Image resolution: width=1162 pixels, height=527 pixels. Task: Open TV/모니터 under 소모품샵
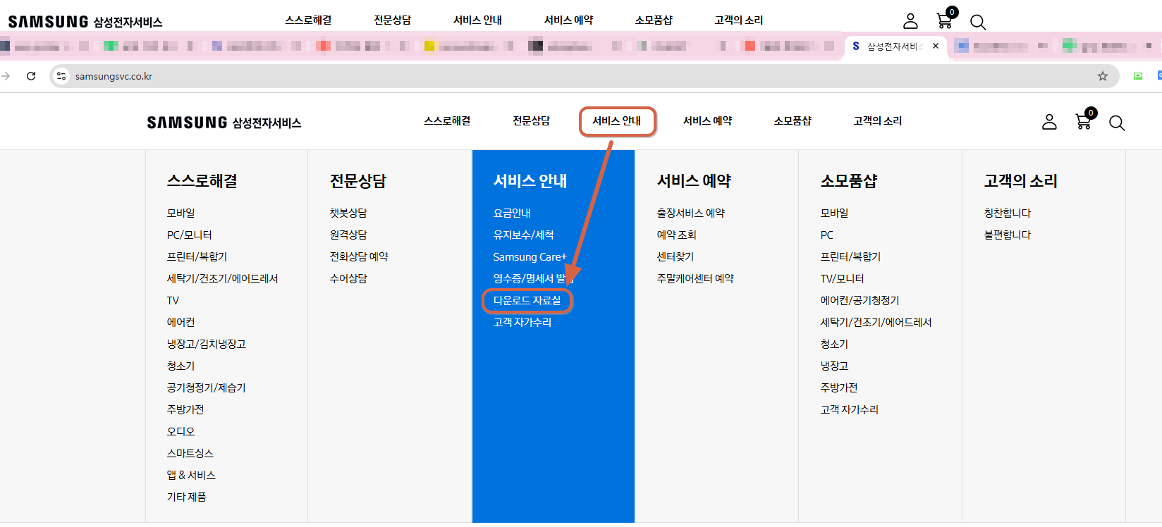point(842,278)
